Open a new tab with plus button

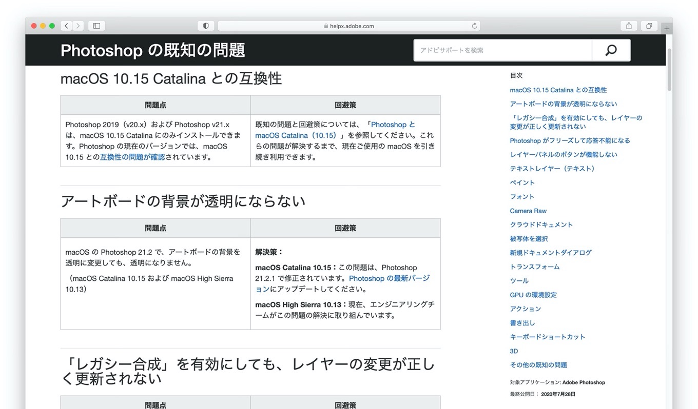[x=667, y=29]
